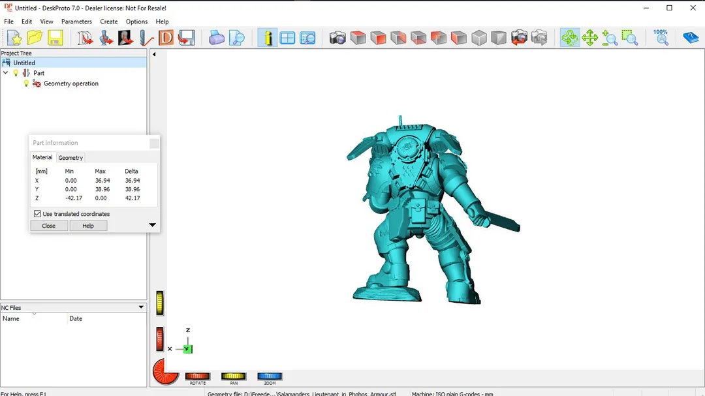705x396 pixels.
Task: Open the Help menu in the menu bar
Action: pyautogui.click(x=163, y=22)
